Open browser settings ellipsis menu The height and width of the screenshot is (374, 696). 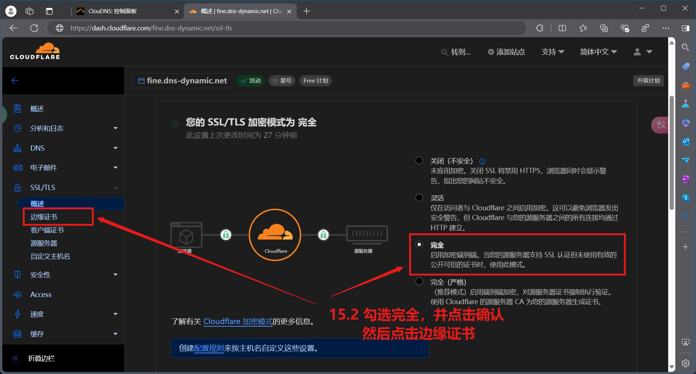666,28
